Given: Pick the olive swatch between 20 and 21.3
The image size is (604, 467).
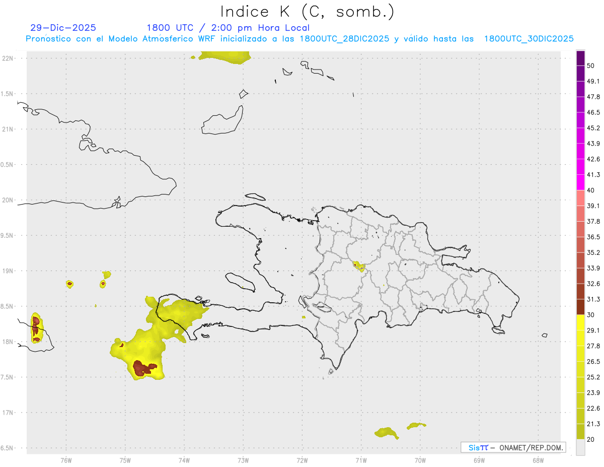Looking at the screenshot, I should [x=581, y=431].
